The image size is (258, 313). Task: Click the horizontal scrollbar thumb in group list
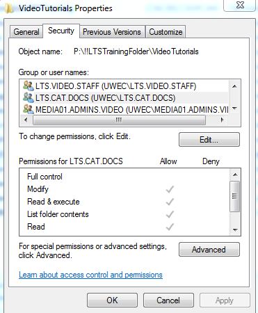pyautogui.click(x=119, y=120)
